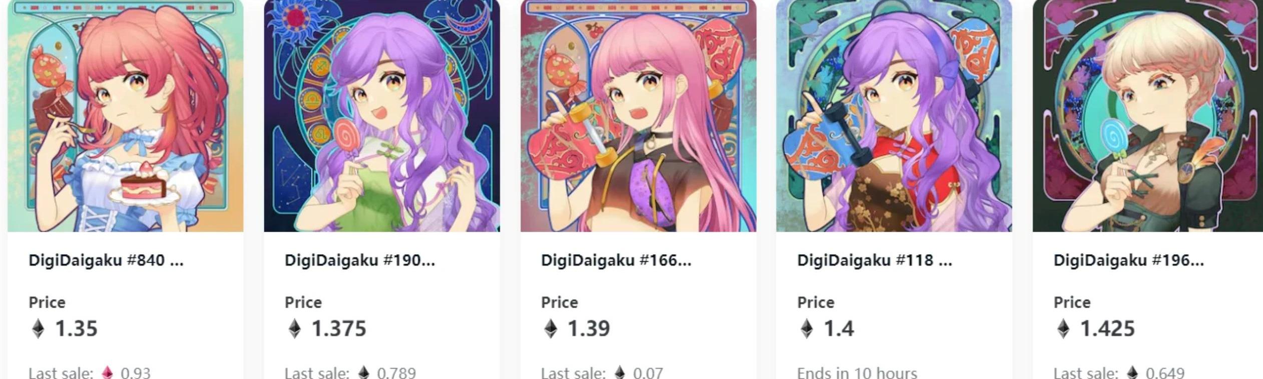Click the DigiDaigaku #190 title link
The height and width of the screenshot is (379, 1263).
360,260
